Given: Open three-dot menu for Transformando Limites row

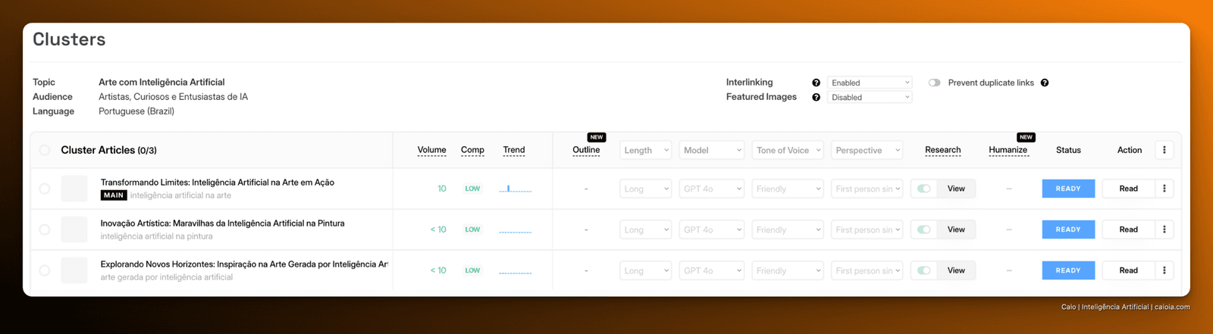Looking at the screenshot, I should [x=1164, y=189].
